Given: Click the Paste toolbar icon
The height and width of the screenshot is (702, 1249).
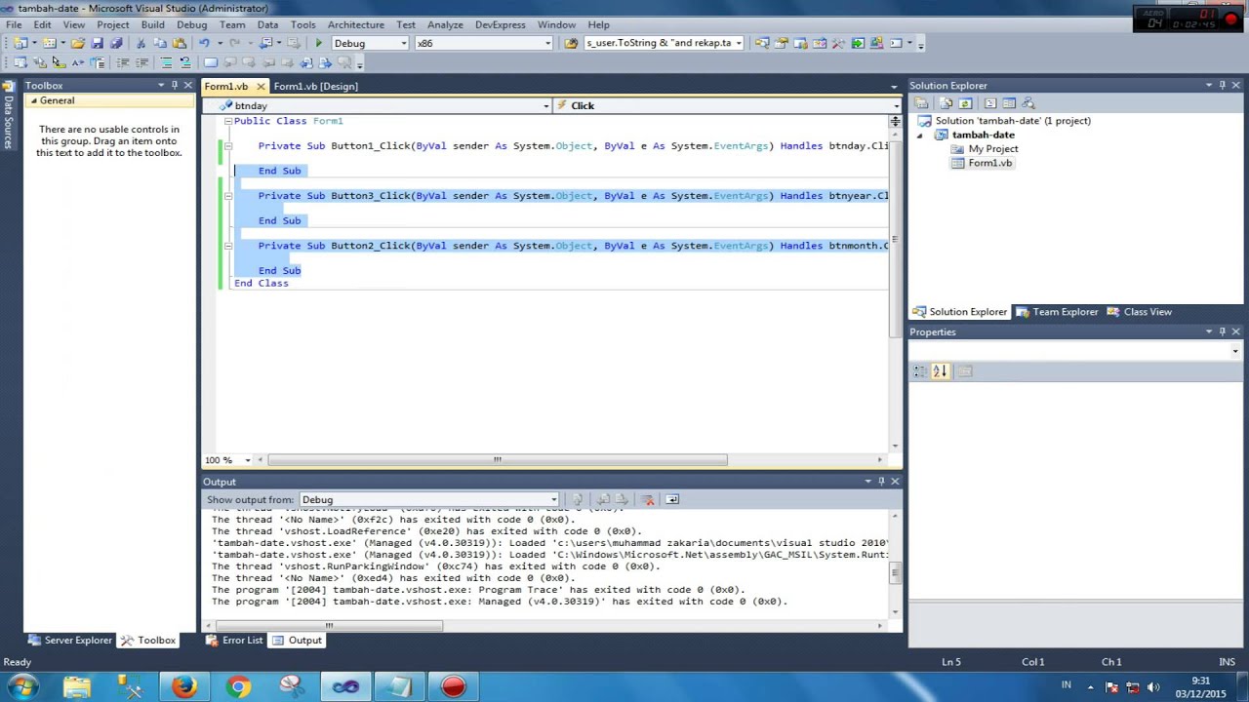Looking at the screenshot, I should [180, 43].
